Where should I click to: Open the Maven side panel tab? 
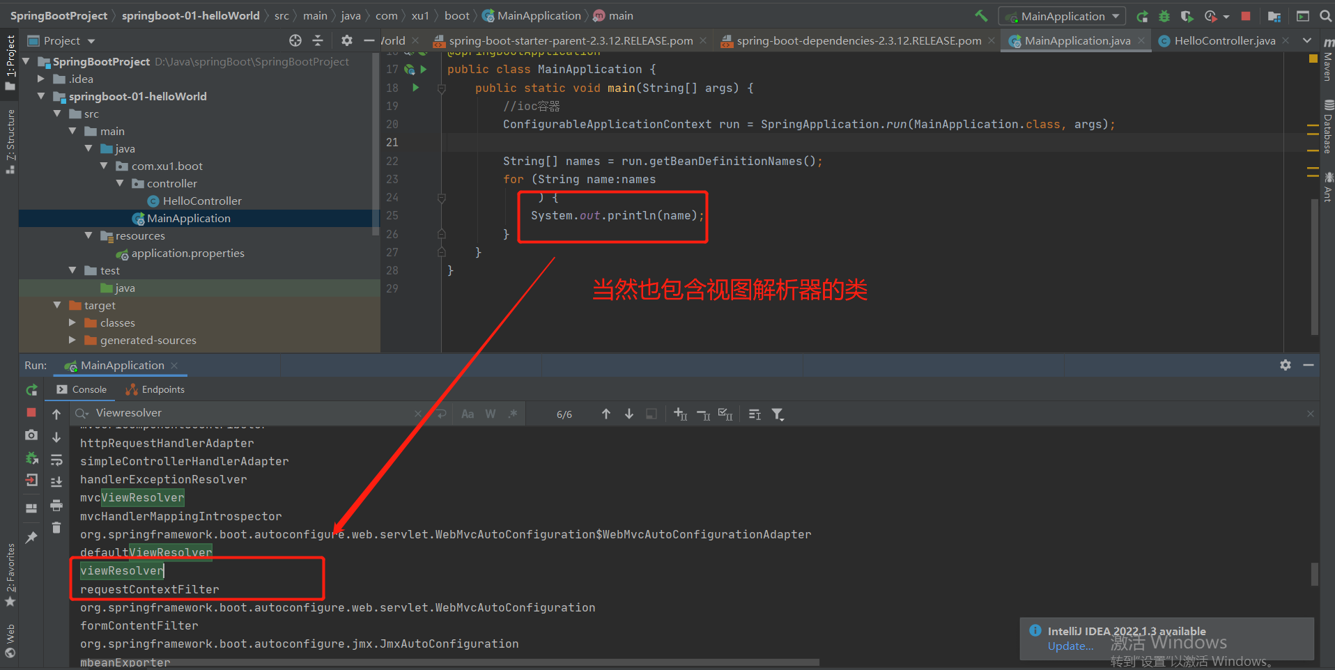(x=1328, y=61)
